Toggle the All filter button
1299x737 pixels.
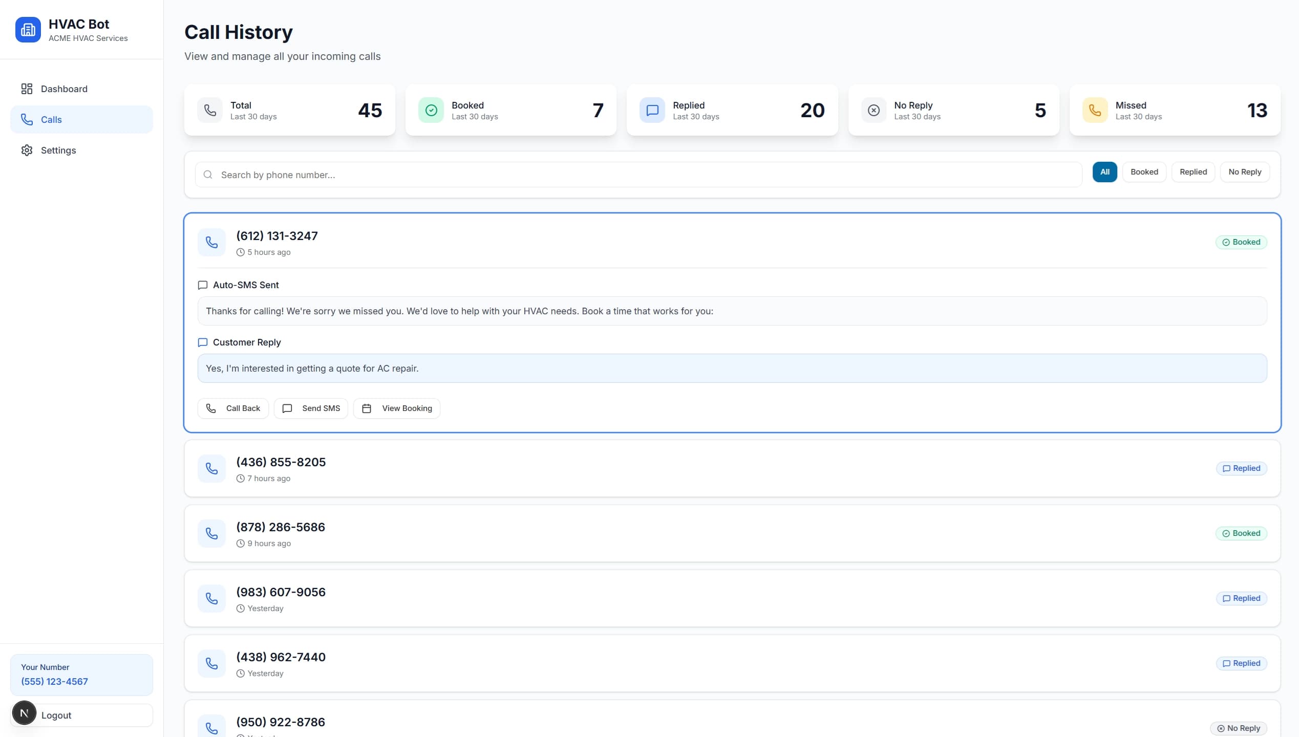1104,171
